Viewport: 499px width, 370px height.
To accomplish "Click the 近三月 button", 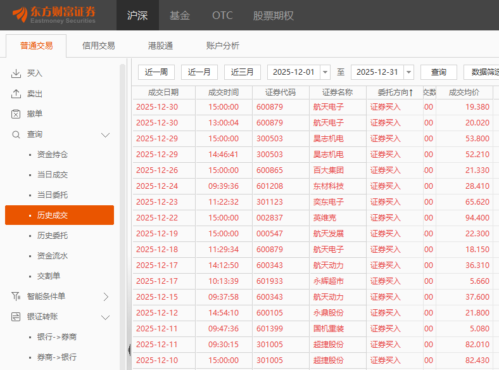I will pyautogui.click(x=242, y=72).
